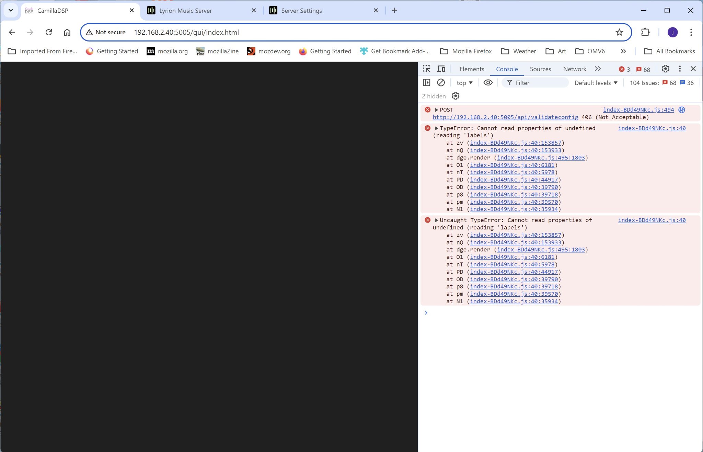Close the DevTools panel

click(693, 69)
